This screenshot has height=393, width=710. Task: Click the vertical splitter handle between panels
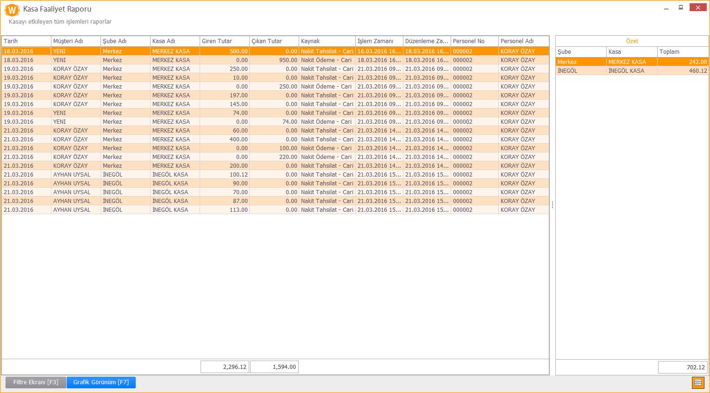(x=553, y=204)
